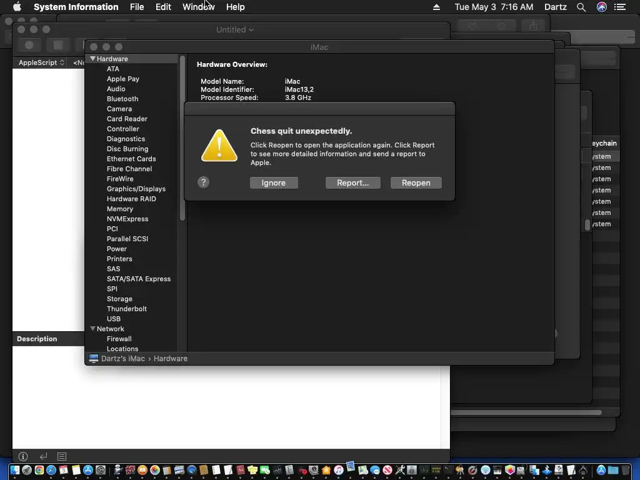
Task: Collapse the Hardware section triangle
Action: 92,59
